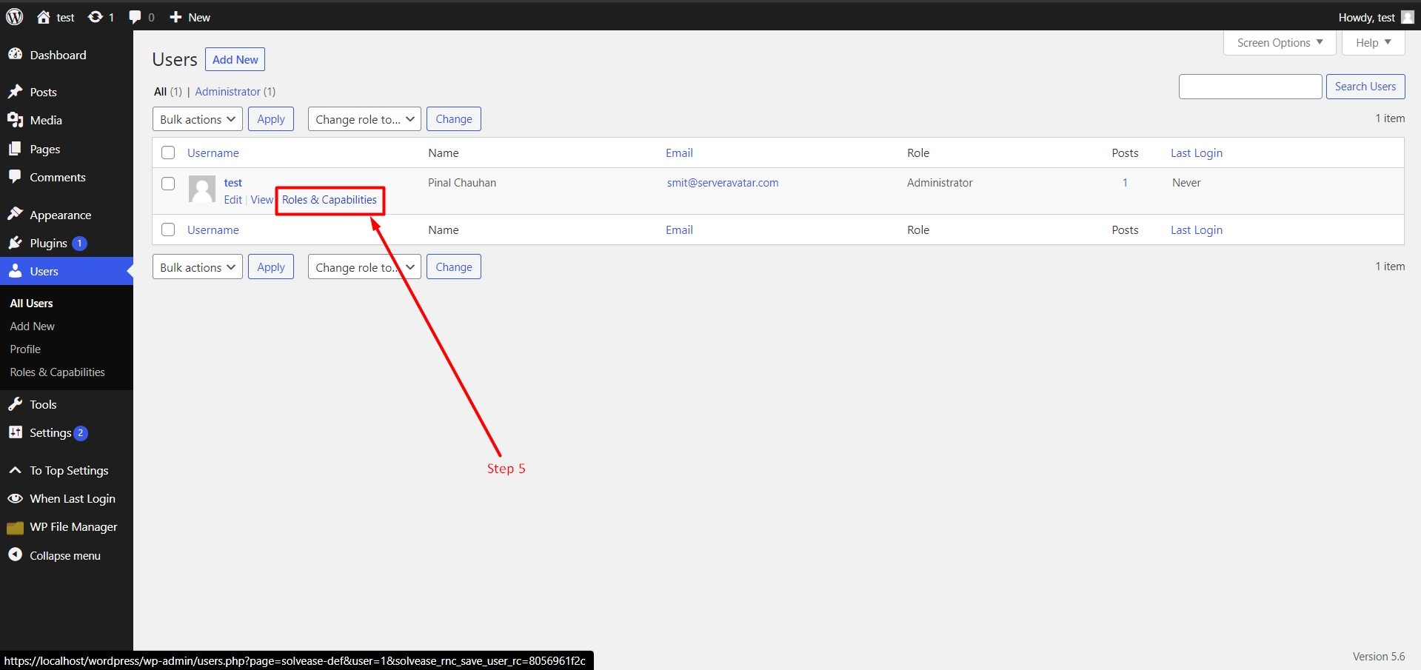
Task: Click the plus New icon in admin bar
Action: point(175,17)
